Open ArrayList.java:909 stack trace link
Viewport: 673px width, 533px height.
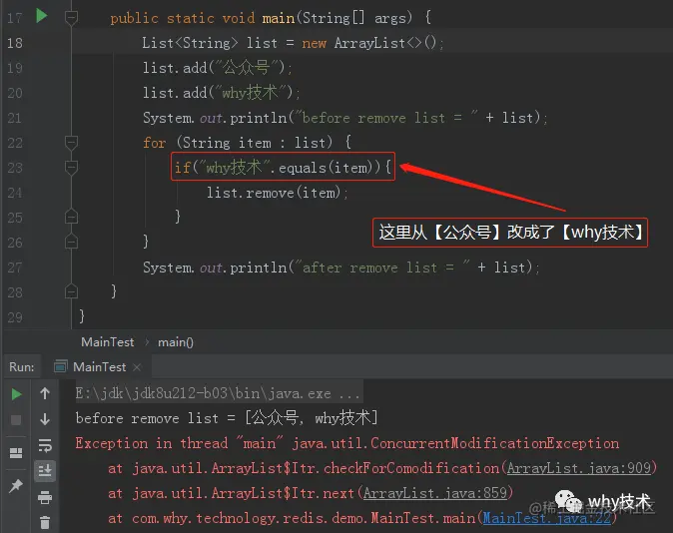tap(579, 468)
